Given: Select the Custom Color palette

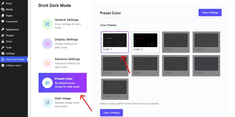Looking at the screenshot, I should 115,89.
